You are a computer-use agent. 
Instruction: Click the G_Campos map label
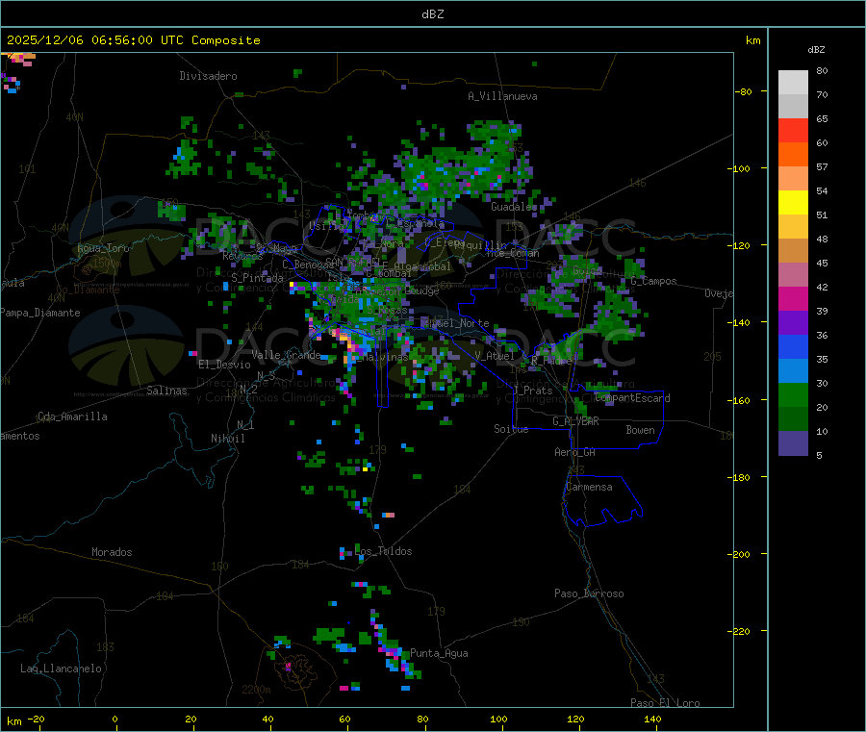click(x=653, y=281)
